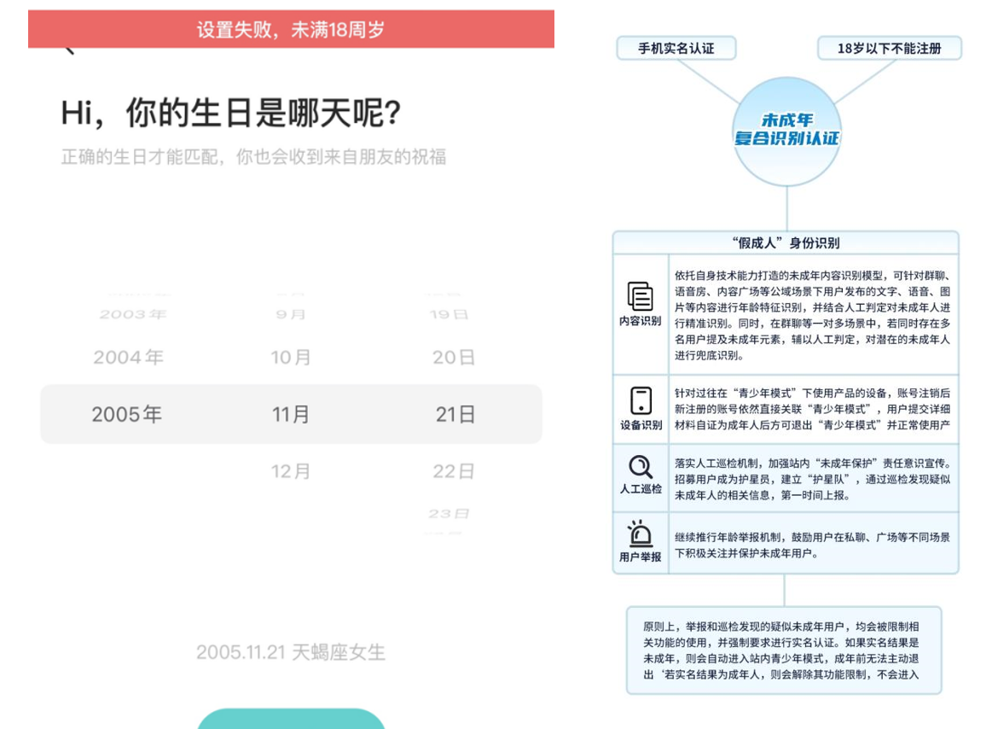
Task: Click the 18岁以下不能注册 box
Action: (889, 49)
